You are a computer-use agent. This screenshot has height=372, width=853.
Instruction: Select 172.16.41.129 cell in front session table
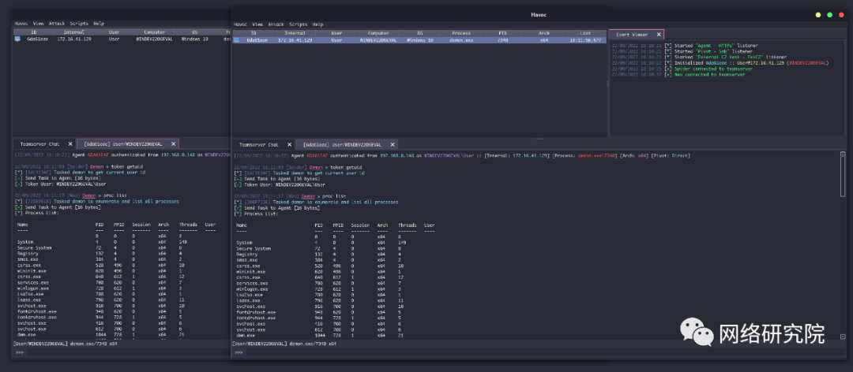click(x=295, y=40)
